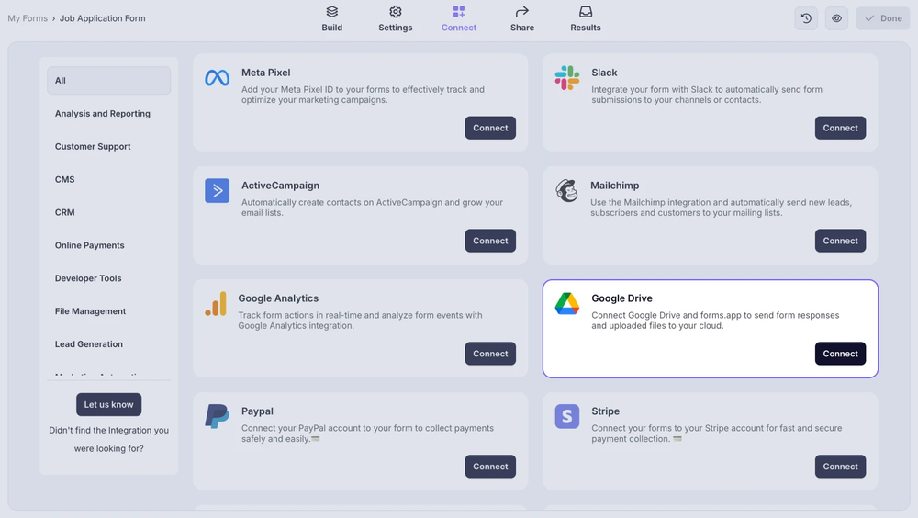Viewport: 918px width, 518px height.
Task: Click the Meta Pixel logo icon
Action: (x=218, y=79)
